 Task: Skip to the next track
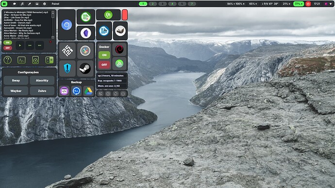pos(39,46)
